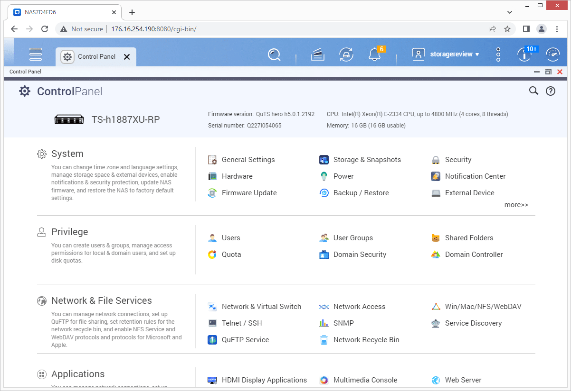Minimize the Control Panel inner window
The height and width of the screenshot is (391, 571).
tap(537, 72)
